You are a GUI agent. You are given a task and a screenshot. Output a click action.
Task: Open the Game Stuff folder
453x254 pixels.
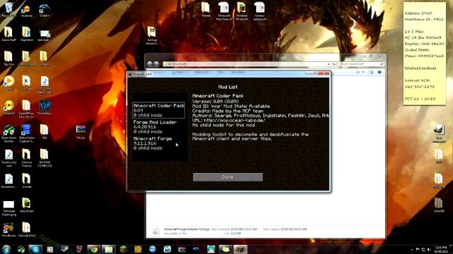(8, 34)
